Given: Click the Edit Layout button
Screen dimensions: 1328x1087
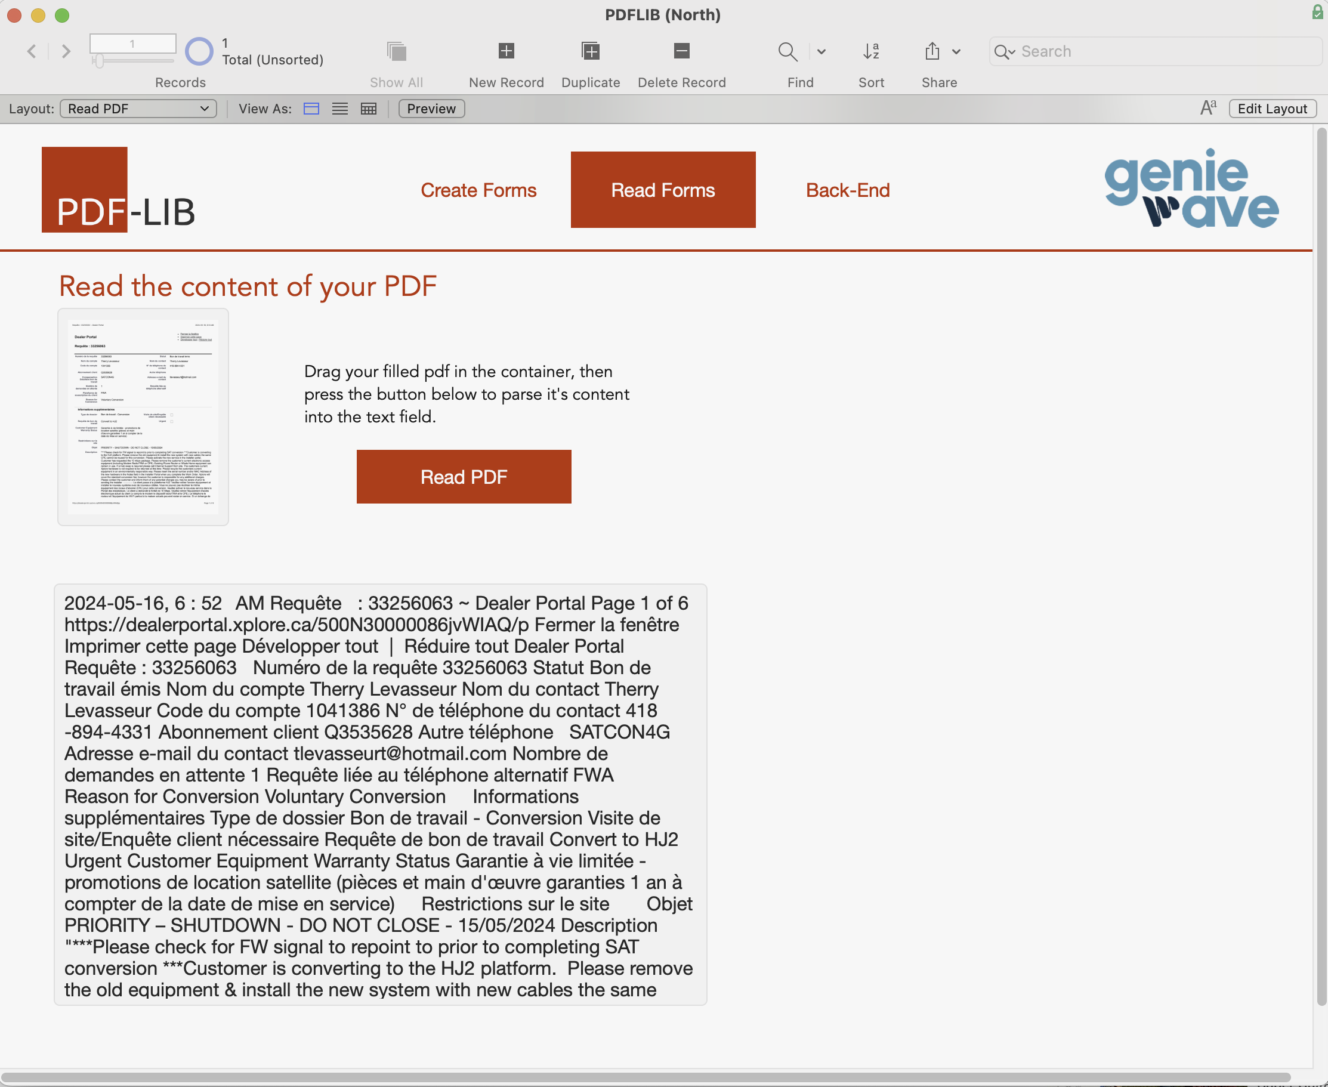Looking at the screenshot, I should [x=1273, y=109].
